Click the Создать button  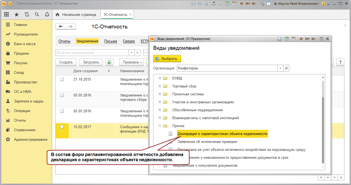point(66,62)
